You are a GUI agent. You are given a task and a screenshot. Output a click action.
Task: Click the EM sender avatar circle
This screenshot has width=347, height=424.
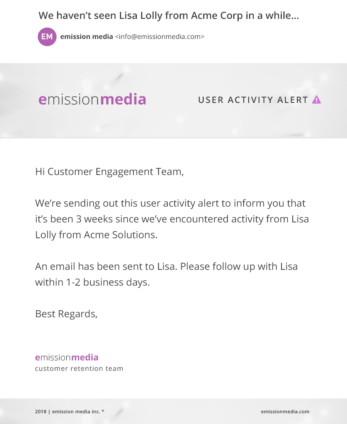47,37
